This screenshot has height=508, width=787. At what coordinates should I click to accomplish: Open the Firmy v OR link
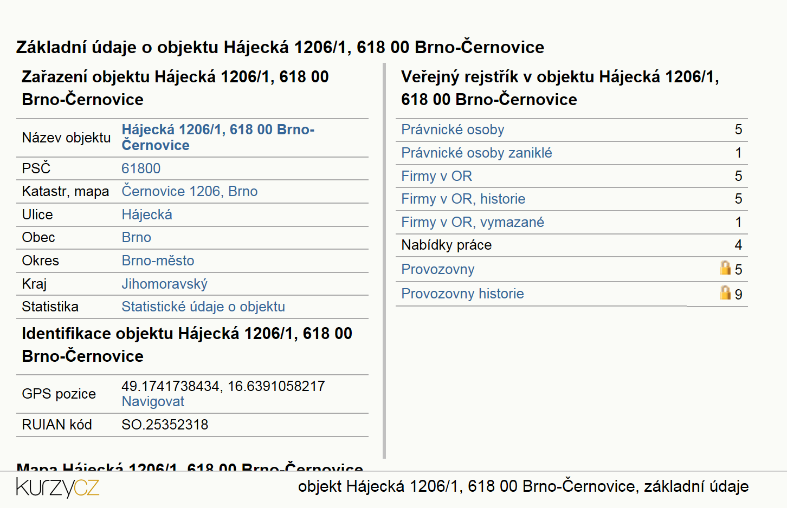[x=436, y=176]
